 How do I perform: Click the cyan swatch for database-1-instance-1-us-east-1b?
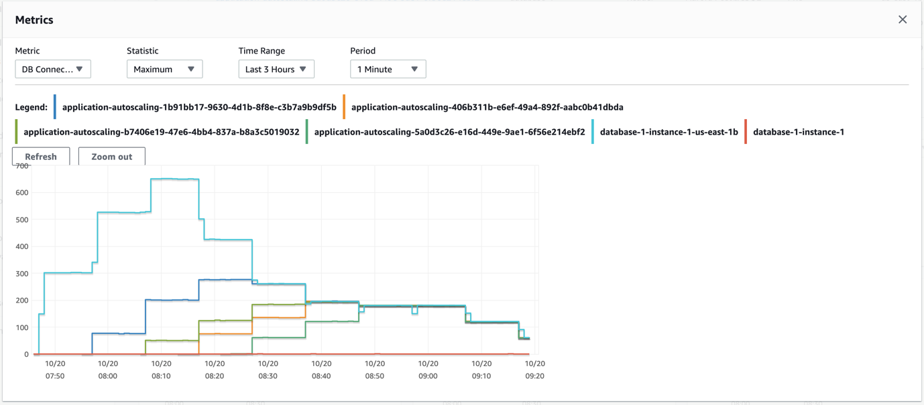point(593,132)
